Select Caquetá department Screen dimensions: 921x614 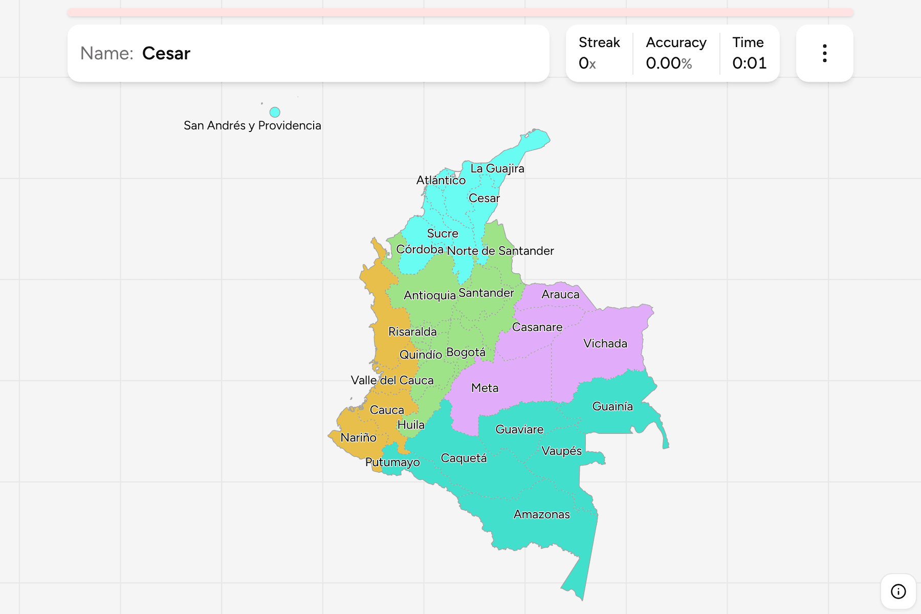coord(464,458)
